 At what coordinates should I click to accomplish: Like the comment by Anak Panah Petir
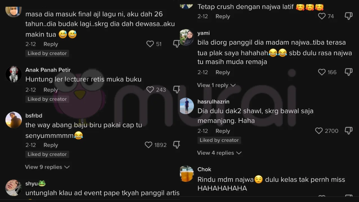pos(150,89)
